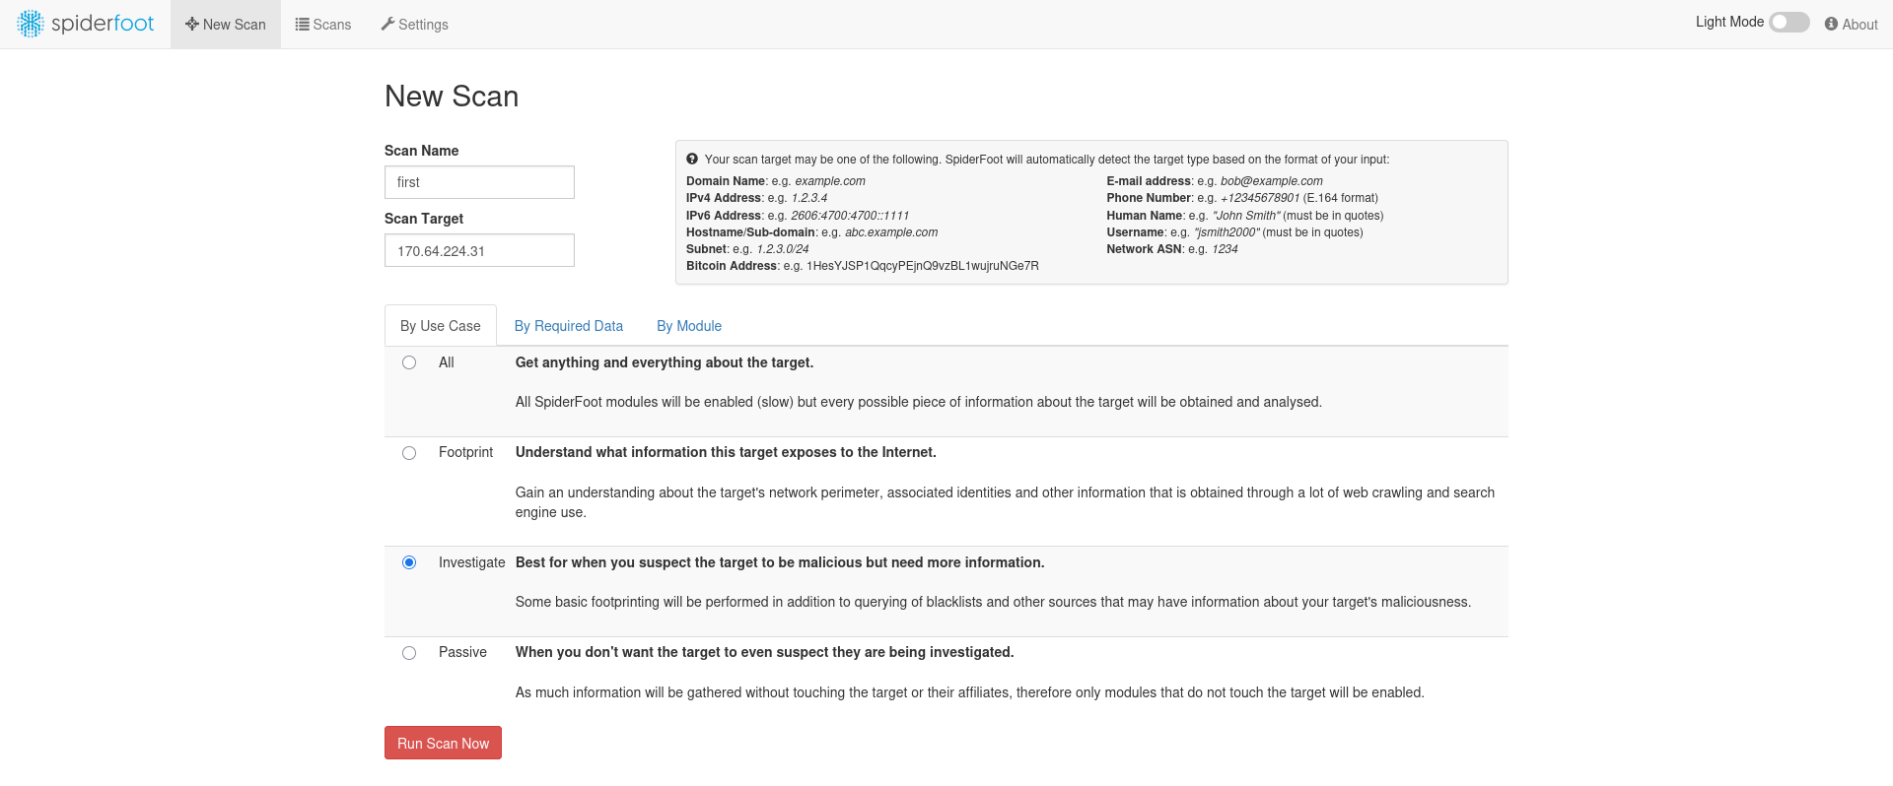This screenshot has width=1893, height=786.
Task: Toggle the Light Mode switch
Action: point(1788,22)
